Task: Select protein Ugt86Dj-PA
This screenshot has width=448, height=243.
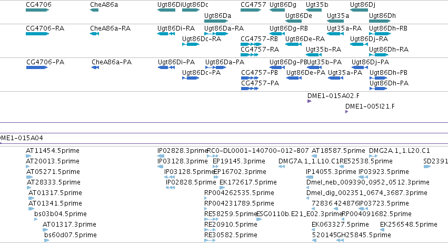Action: pos(360,67)
